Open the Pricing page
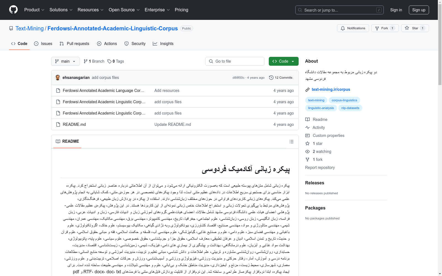Viewport: 442px width, 276px height. coord(181,10)
